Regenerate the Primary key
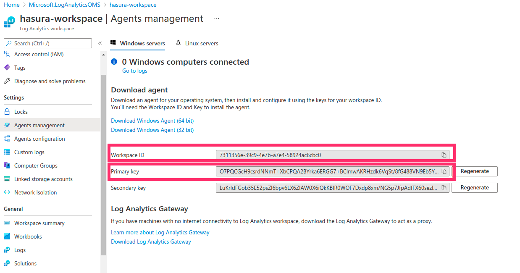Viewport: 520px width, 273px height. pyautogui.click(x=474, y=171)
